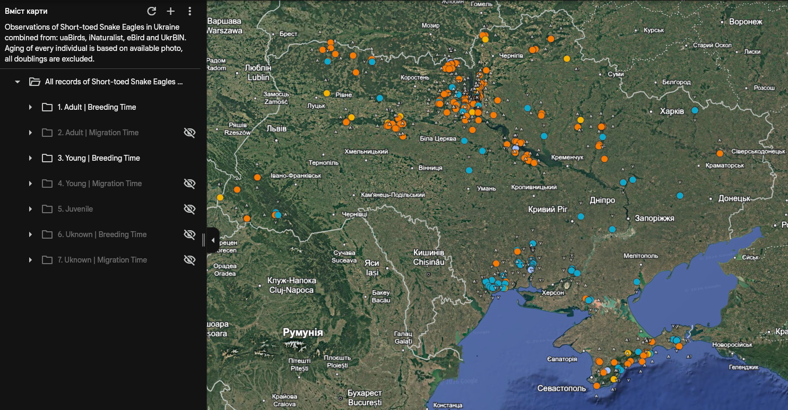Show the 4. Young Migration Time layer
Viewport: 788px width, 410px height.
pyautogui.click(x=189, y=184)
